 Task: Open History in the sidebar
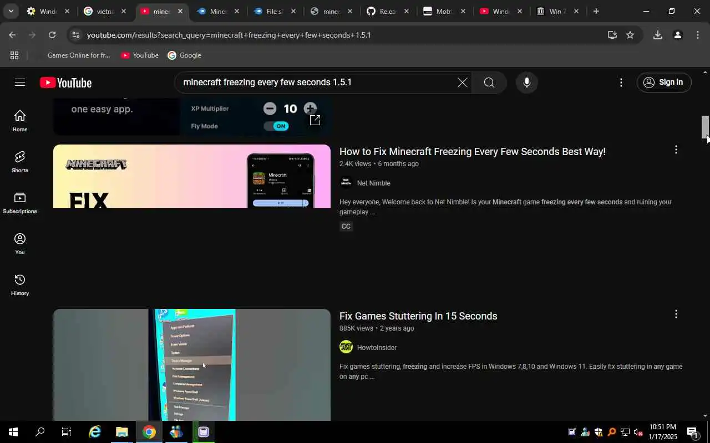click(20, 285)
